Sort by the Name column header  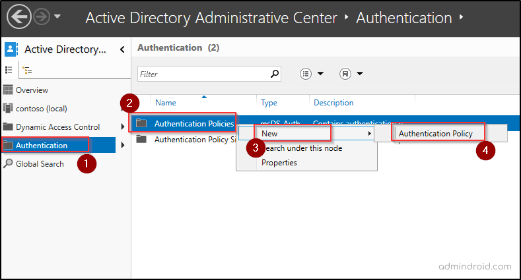tap(166, 103)
